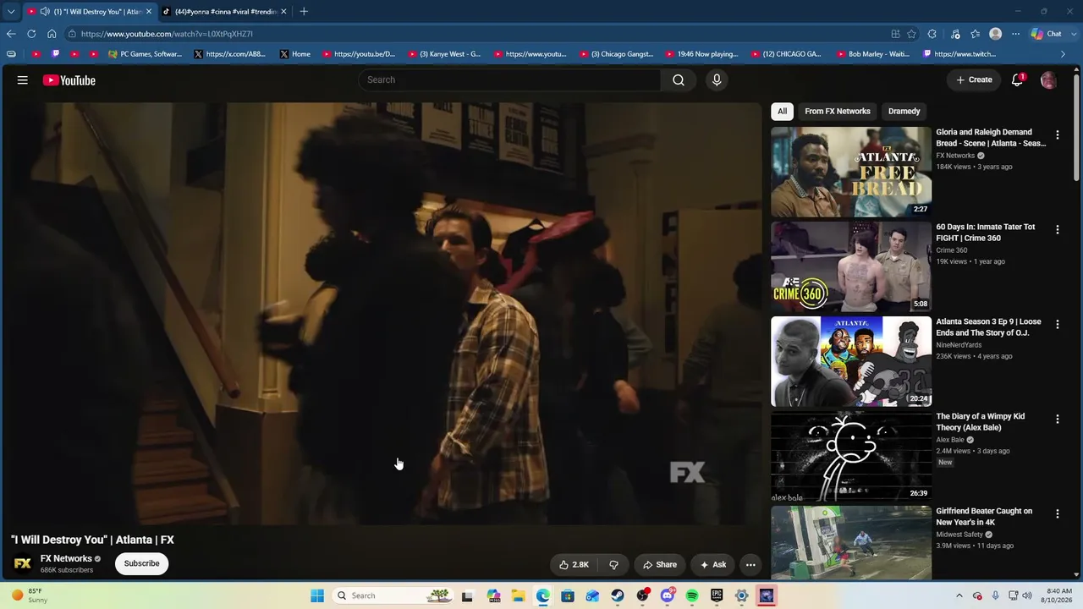Image resolution: width=1083 pixels, height=609 pixels.
Task: Go back to the previous page
Action: [x=11, y=34]
